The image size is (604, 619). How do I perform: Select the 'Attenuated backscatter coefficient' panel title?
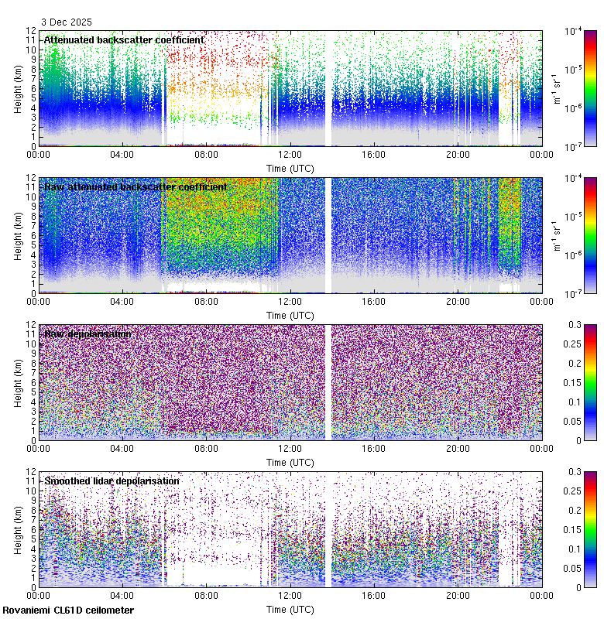click(x=124, y=39)
